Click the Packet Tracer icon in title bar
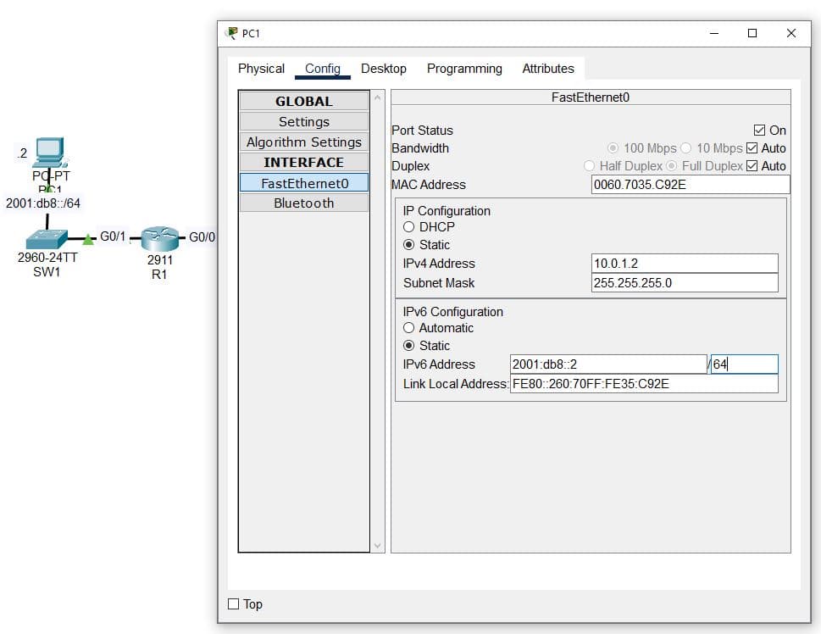 231,33
